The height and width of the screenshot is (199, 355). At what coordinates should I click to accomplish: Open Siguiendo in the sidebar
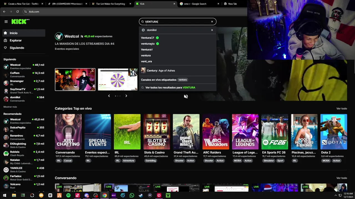click(x=24, y=48)
